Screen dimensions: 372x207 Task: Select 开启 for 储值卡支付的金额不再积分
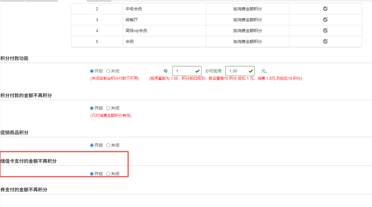coord(92,174)
